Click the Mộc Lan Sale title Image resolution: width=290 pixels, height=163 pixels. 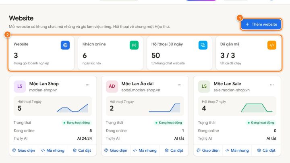227,84
